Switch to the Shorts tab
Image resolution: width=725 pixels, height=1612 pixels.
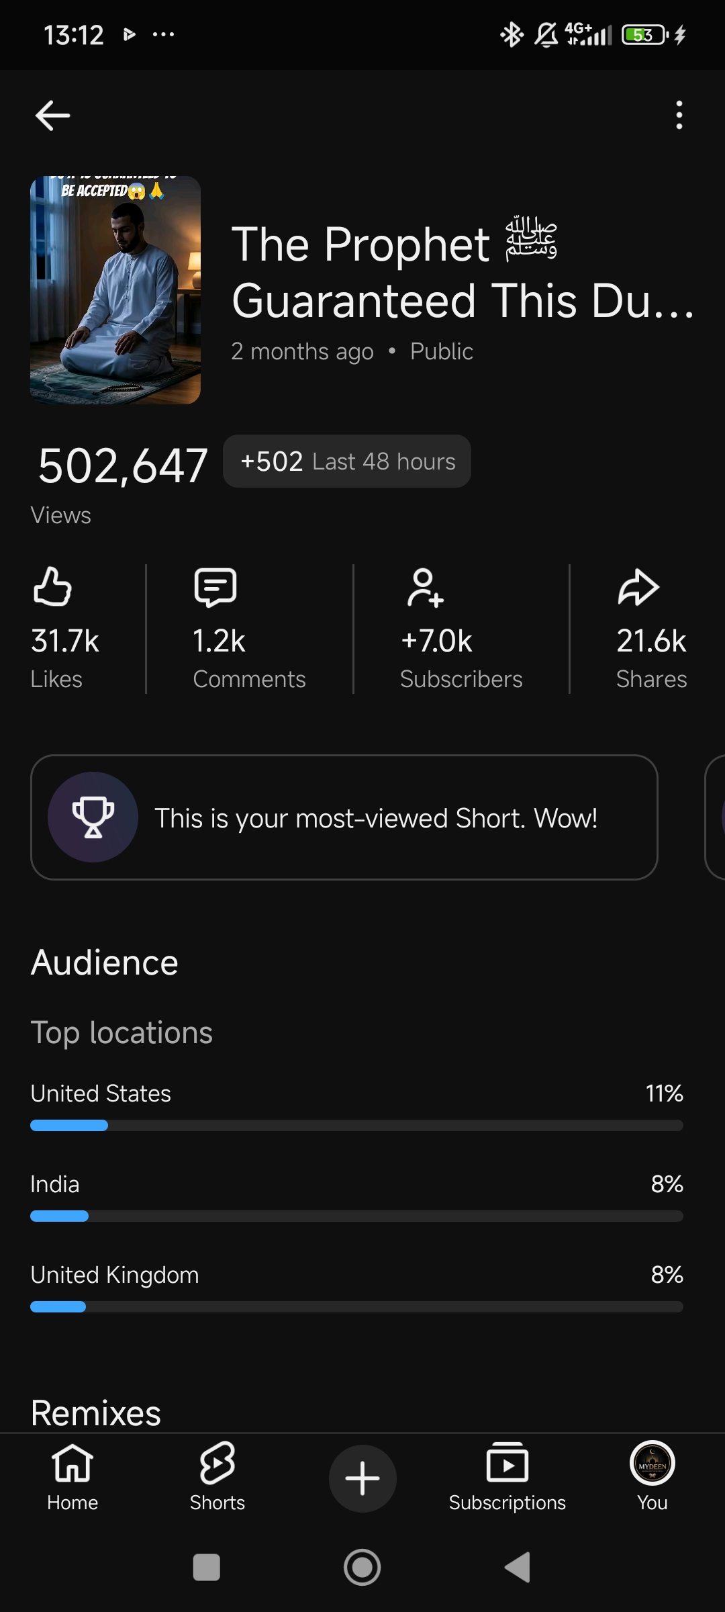(217, 1477)
